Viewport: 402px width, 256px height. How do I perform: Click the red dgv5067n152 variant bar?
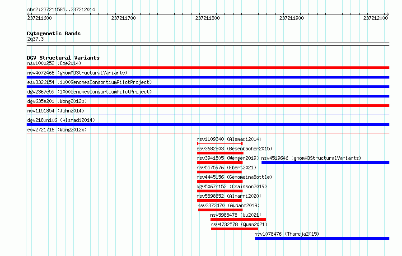[220, 191]
